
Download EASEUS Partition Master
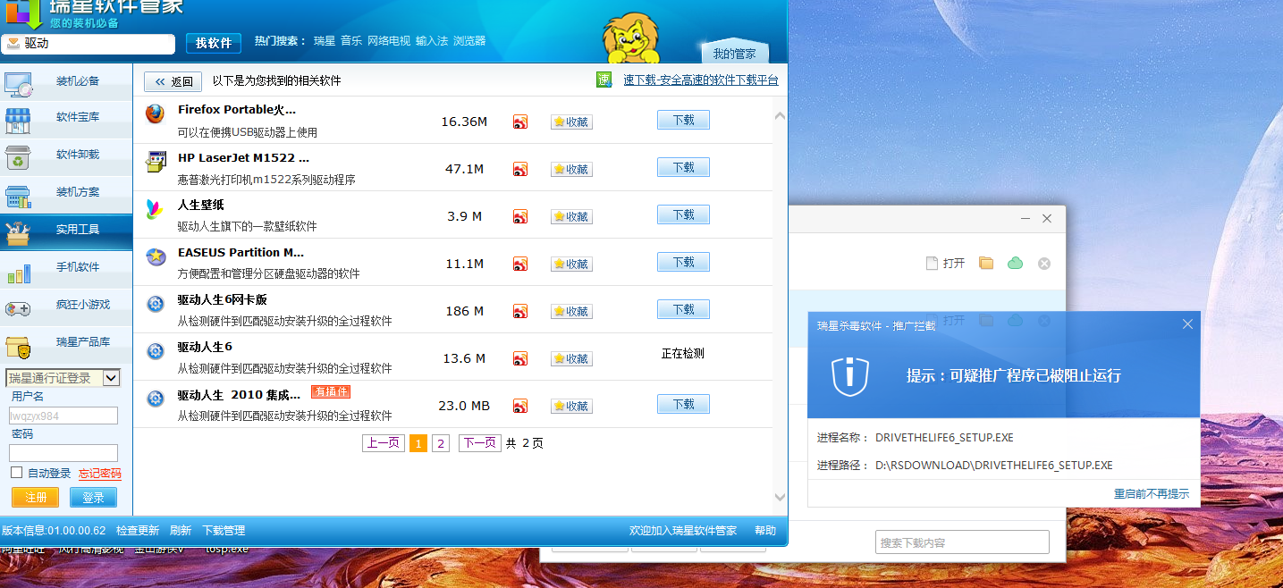683,262
